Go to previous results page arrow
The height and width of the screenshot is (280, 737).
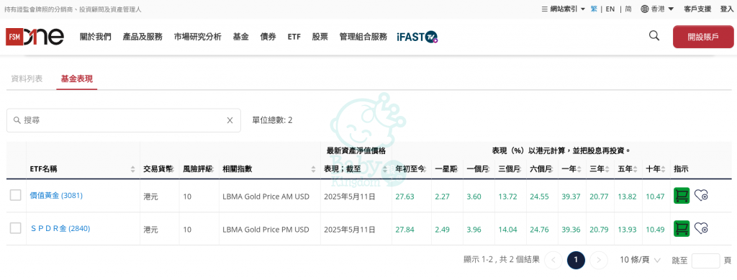(553, 260)
